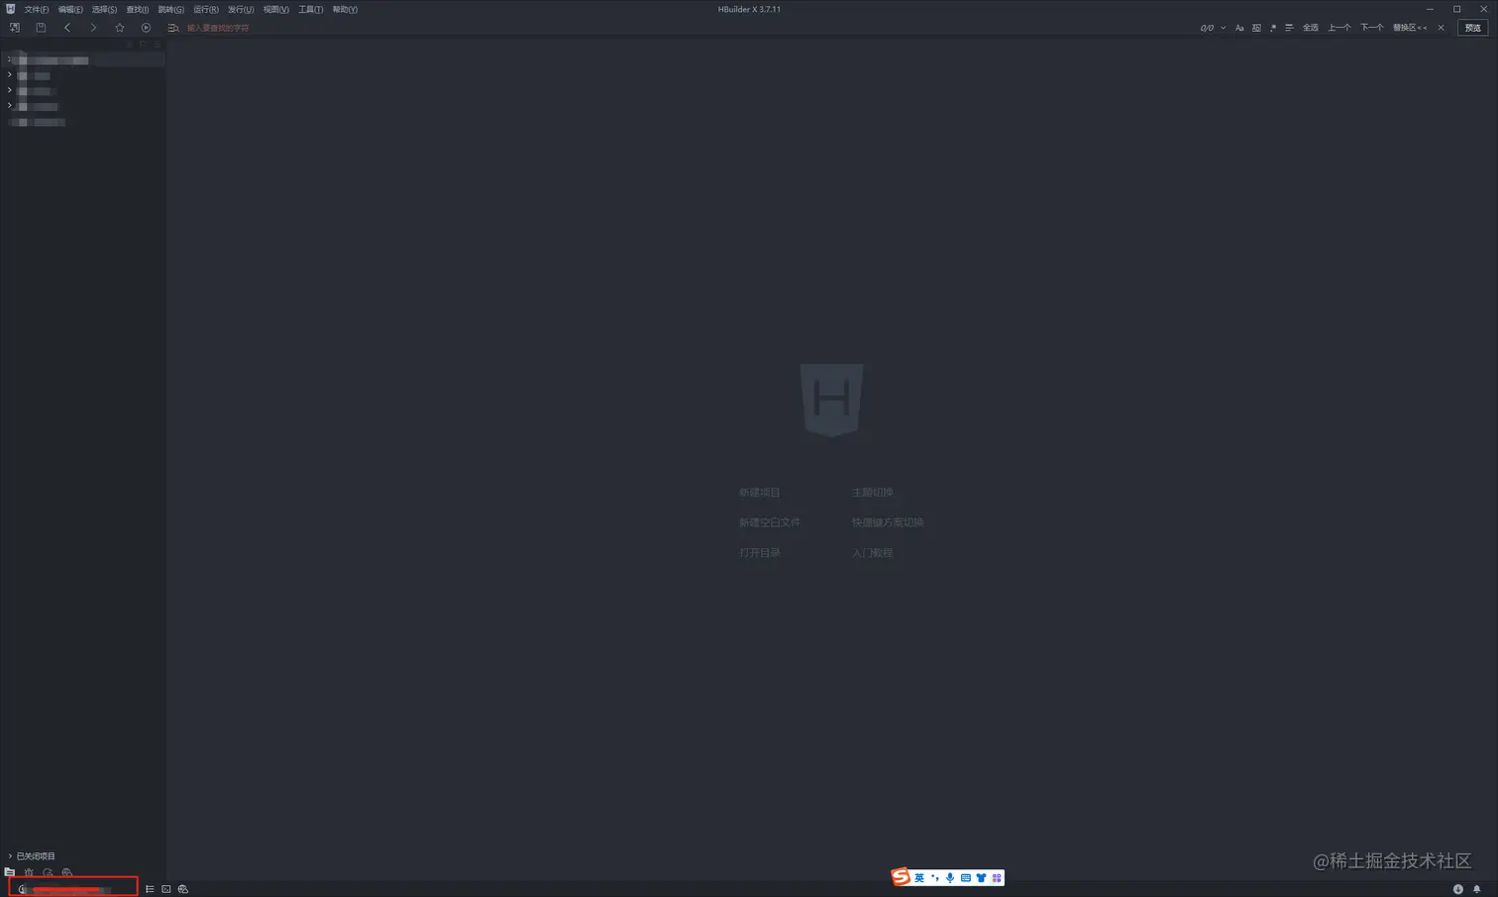Toggle the multi-line search option icon
The height and width of the screenshot is (897, 1498).
point(1289,28)
